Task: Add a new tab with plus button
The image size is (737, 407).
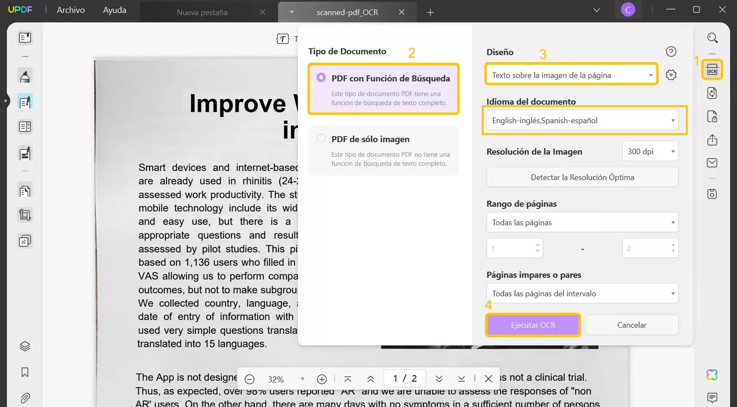Action: pos(430,12)
